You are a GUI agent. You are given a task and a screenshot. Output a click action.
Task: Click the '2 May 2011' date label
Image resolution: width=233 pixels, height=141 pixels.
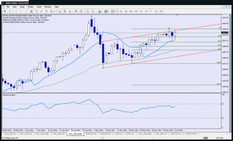(x=99, y=130)
